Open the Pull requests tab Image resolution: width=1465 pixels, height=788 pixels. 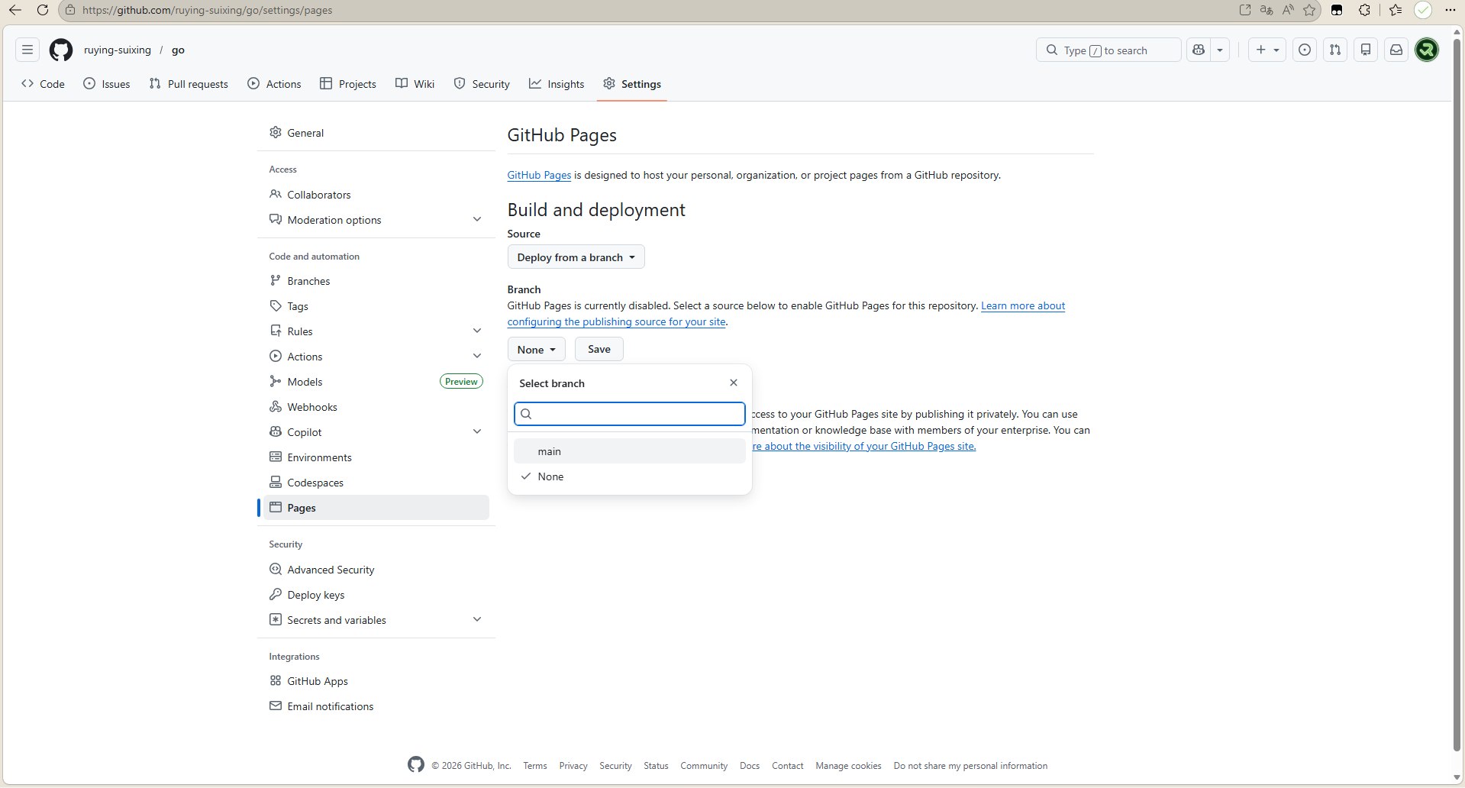[189, 84]
